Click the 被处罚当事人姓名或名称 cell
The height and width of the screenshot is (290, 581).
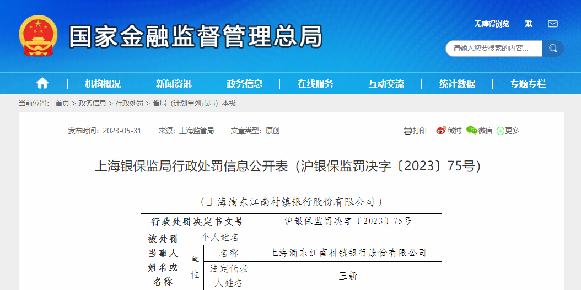[163, 260]
